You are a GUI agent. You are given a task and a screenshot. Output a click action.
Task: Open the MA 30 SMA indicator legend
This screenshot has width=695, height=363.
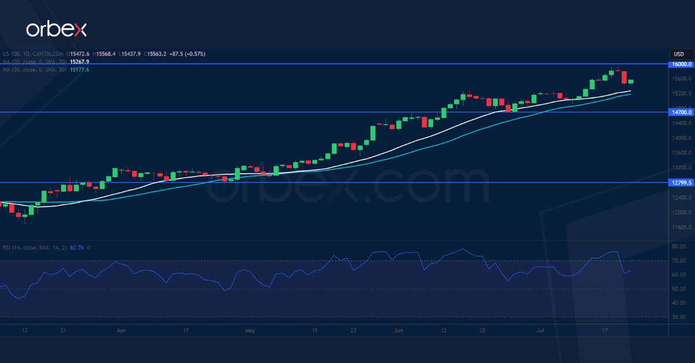pos(34,69)
